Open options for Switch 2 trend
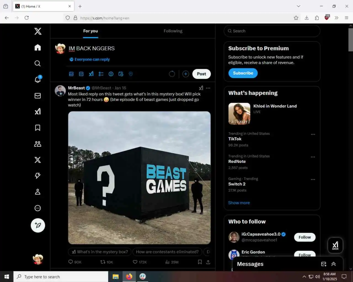The image size is (353, 282). click(x=313, y=180)
